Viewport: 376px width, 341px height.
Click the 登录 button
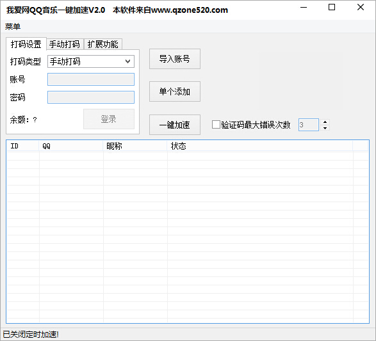coord(109,119)
